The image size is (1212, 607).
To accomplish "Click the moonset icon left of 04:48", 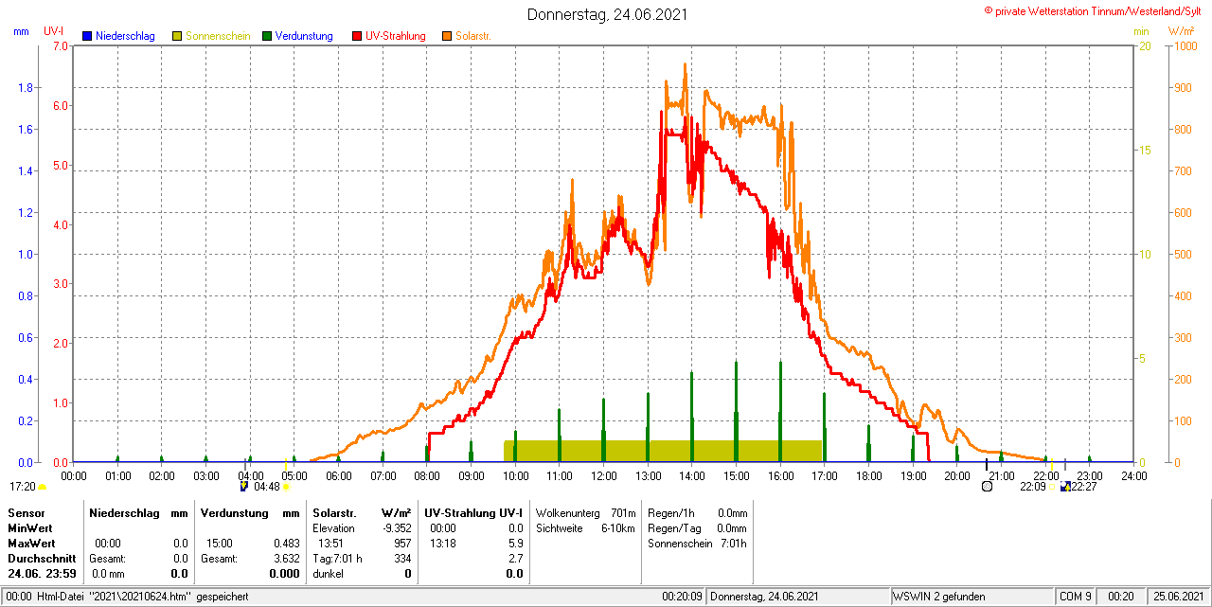I will [243, 487].
